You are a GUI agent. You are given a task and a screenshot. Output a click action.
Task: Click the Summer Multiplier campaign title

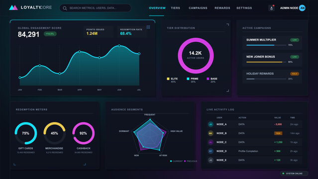point(261,40)
